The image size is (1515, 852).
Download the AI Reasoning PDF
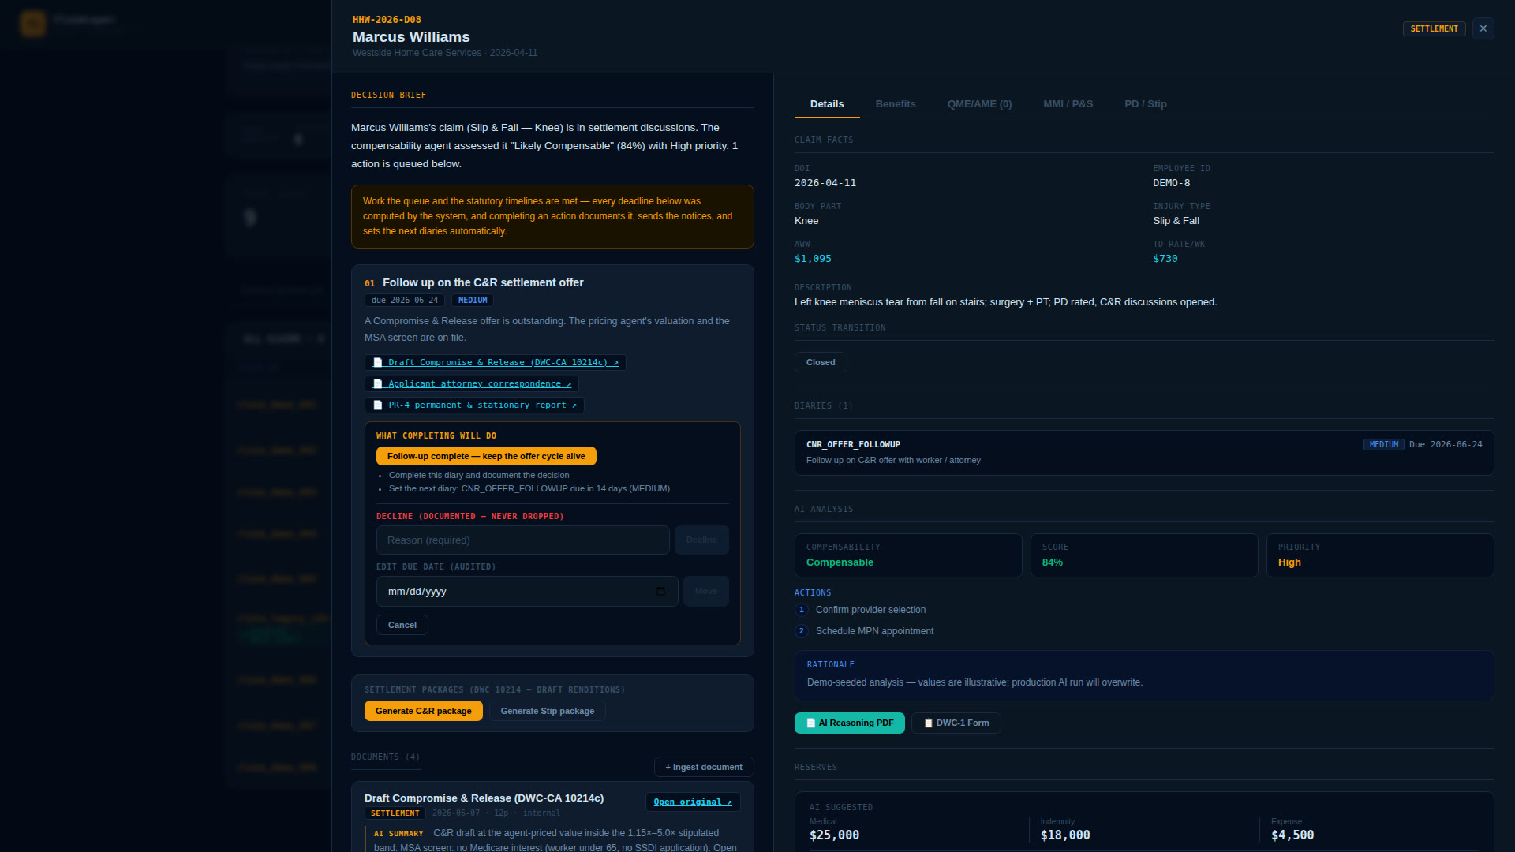(x=850, y=723)
